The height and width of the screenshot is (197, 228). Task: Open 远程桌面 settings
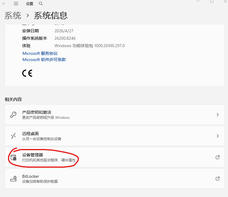[x=115, y=136]
